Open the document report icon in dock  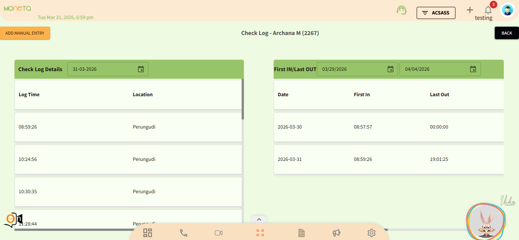tap(302, 233)
